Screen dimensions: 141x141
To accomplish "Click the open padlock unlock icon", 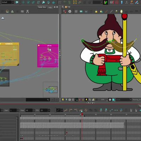I will [x=101, y=11].
